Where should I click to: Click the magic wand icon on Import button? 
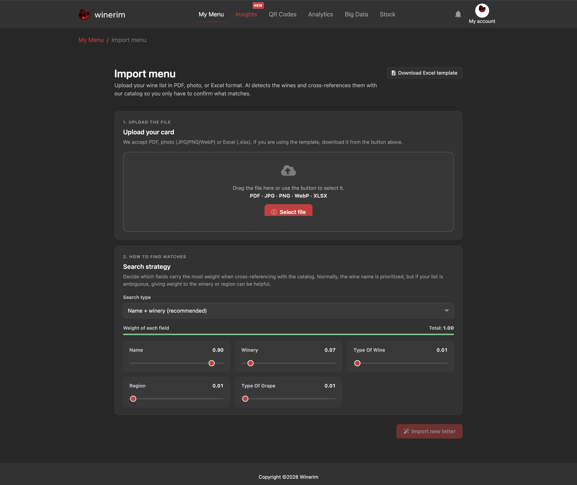[406, 431]
